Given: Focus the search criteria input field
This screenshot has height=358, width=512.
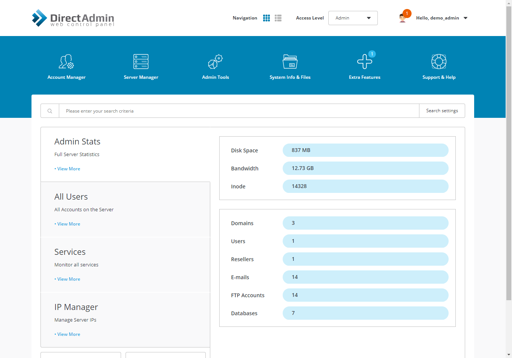Looking at the screenshot, I should coord(239,111).
